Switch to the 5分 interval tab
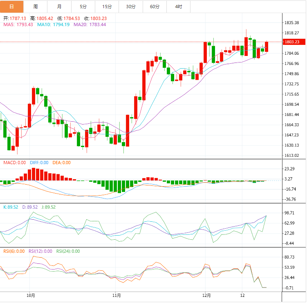307x303 pixels. 83,7
